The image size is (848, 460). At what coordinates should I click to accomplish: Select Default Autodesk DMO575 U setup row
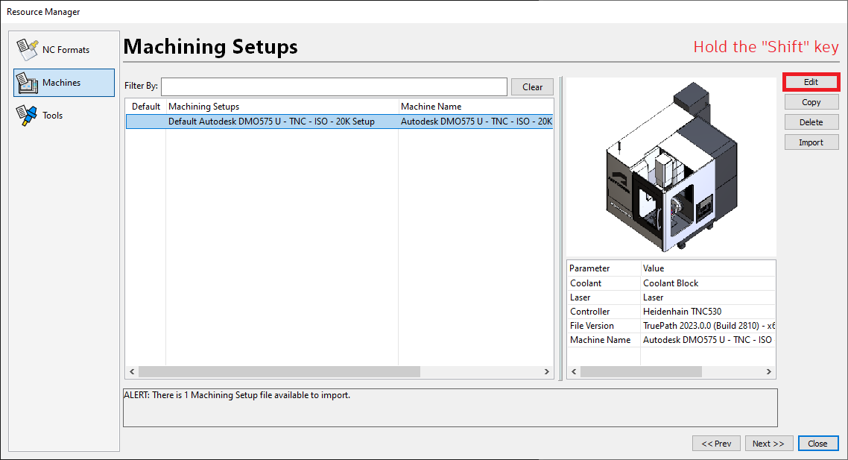pyautogui.click(x=340, y=122)
